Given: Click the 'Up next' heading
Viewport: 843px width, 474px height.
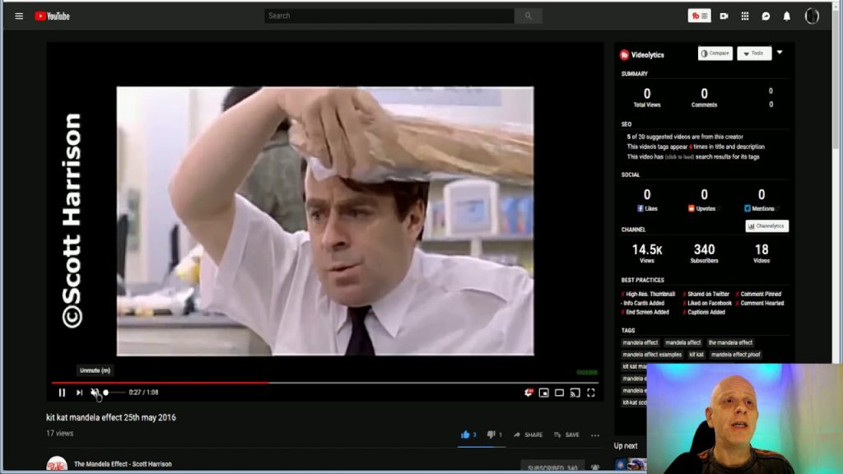Looking at the screenshot, I should click(626, 446).
